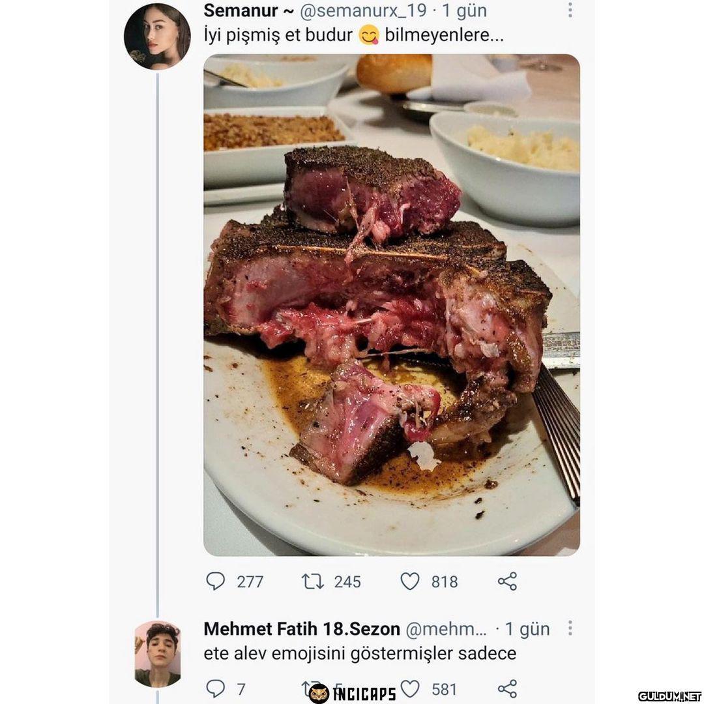This screenshot has width=704, height=704.
Task: Like the reply with 581 likes
Action: [x=410, y=688]
